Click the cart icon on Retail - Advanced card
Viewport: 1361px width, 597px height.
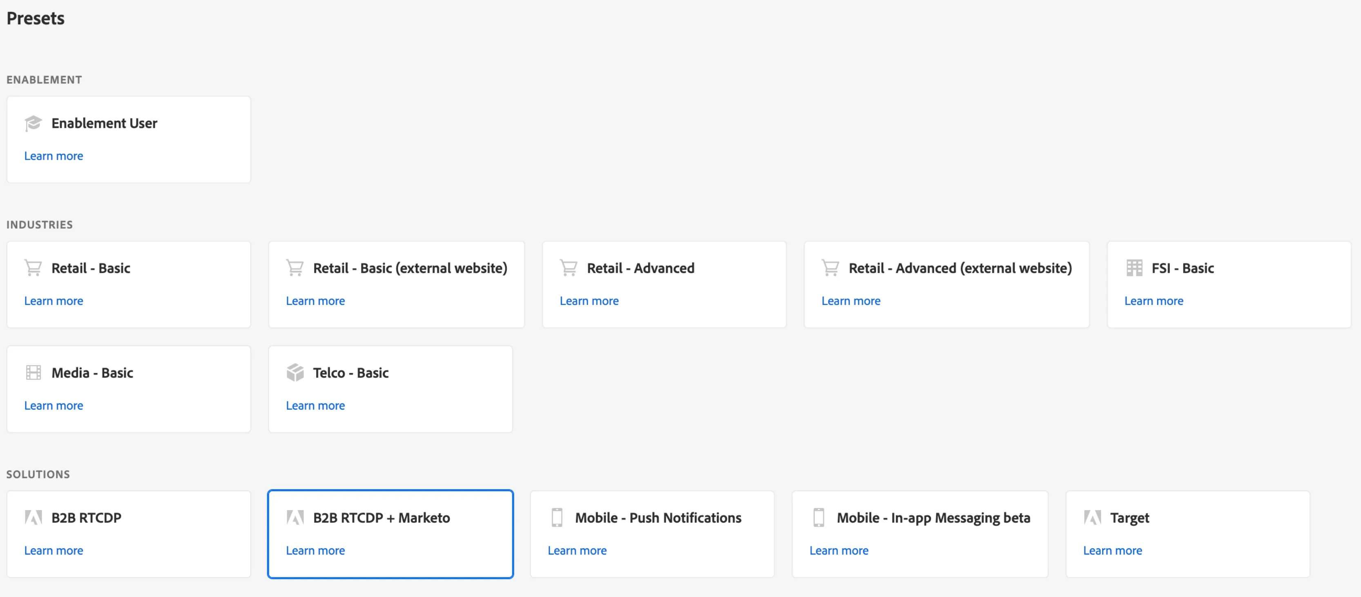[569, 268]
